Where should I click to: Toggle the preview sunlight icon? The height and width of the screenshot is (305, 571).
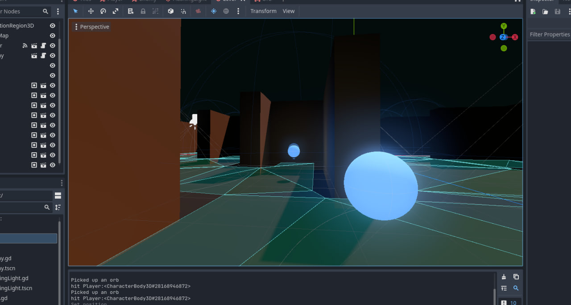(214, 11)
